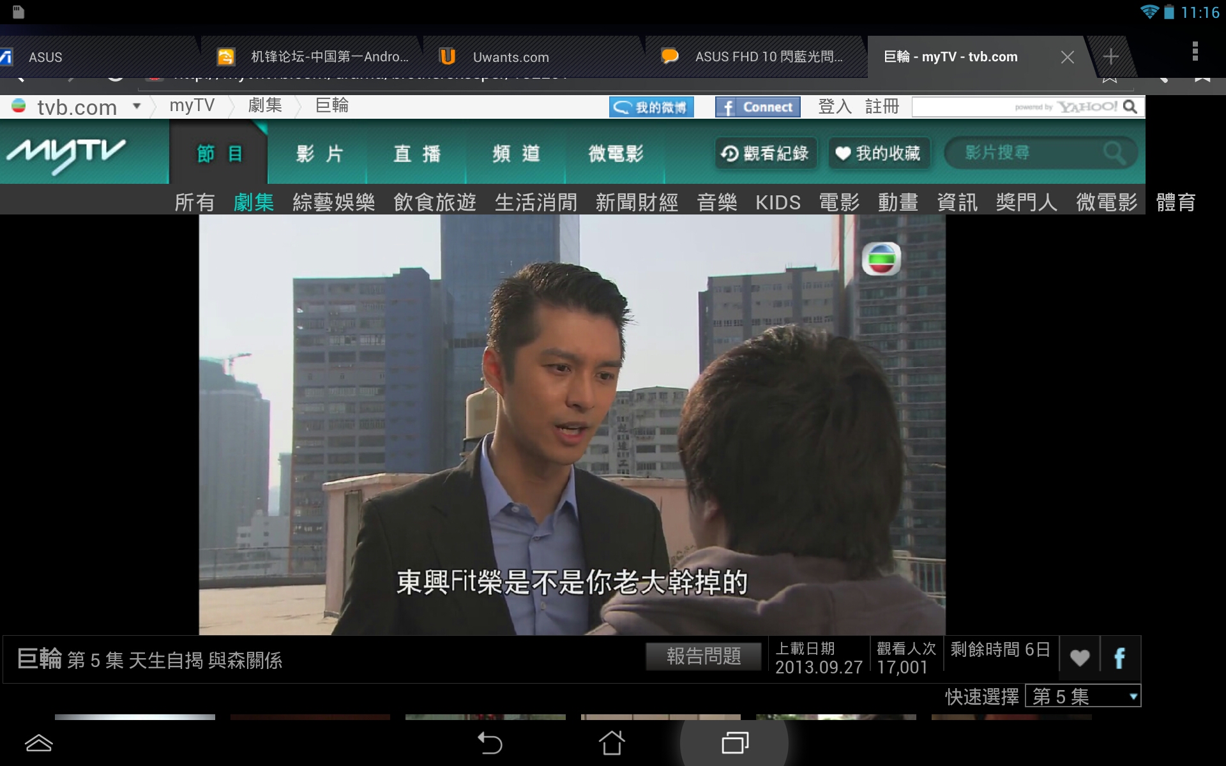Click 觀看人次 17,001 text

tap(905, 658)
